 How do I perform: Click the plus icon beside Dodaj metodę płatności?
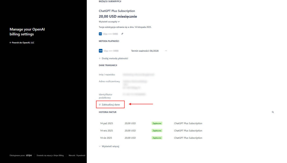pos(100,58)
